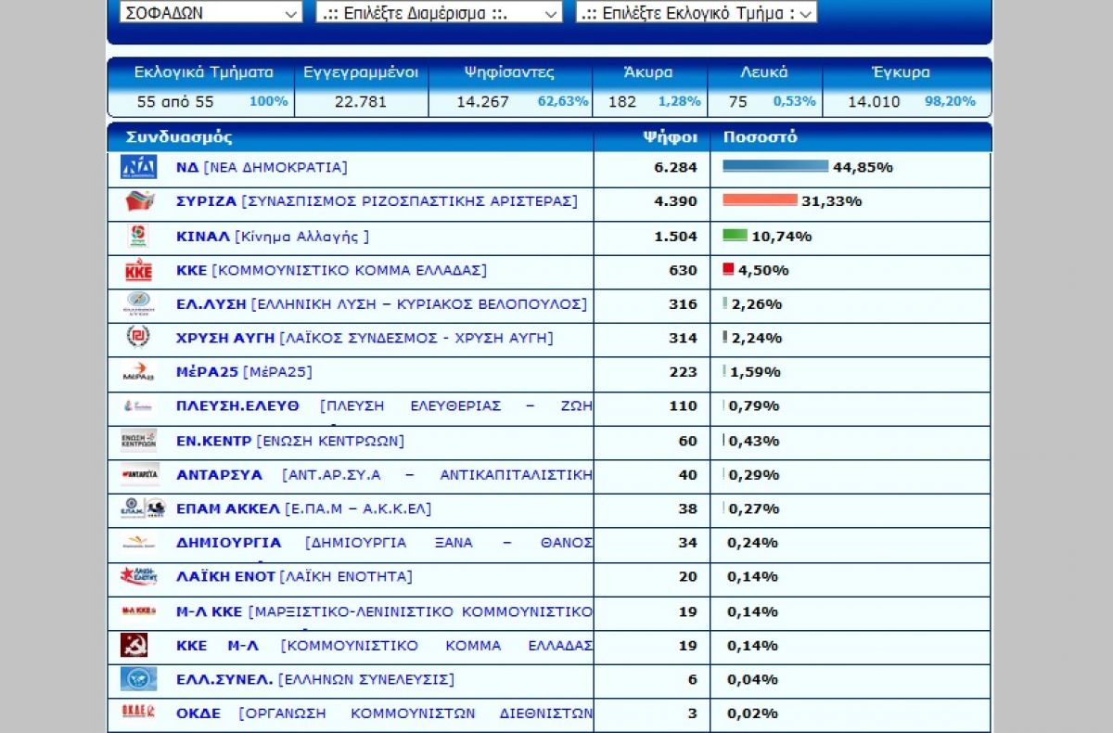This screenshot has width=1113, height=733.
Task: Open the ΣΥΡΙΖΑ party name link
Action: (377, 201)
